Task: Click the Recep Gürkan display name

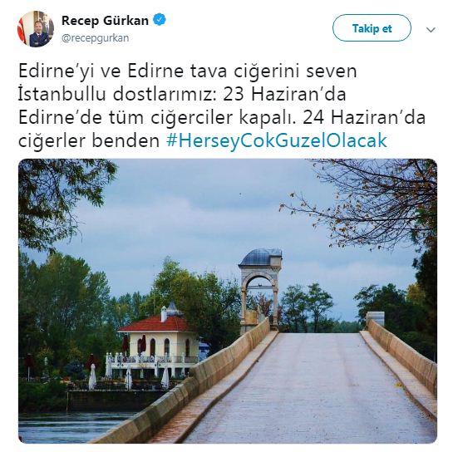Action: 106,21
